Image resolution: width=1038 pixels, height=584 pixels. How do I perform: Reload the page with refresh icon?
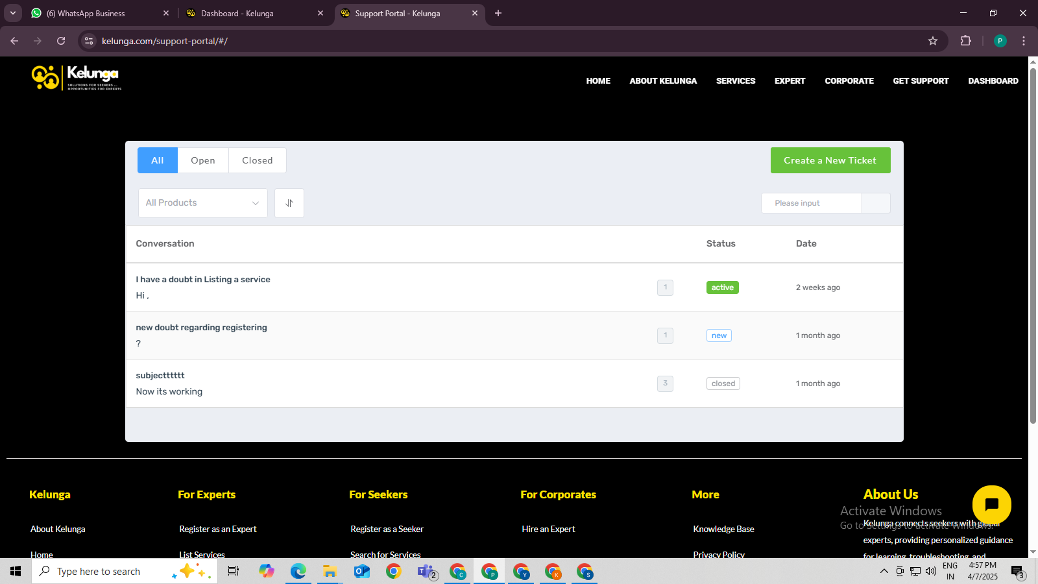click(61, 41)
